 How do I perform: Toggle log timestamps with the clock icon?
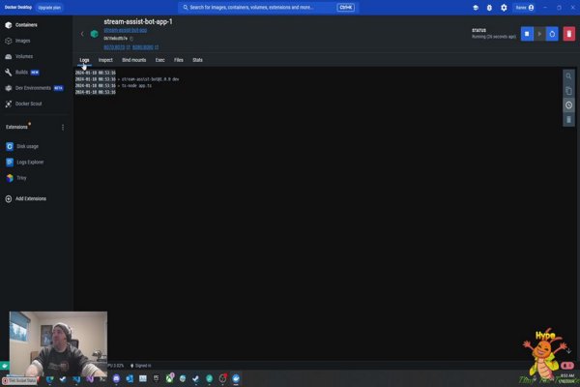[568, 105]
